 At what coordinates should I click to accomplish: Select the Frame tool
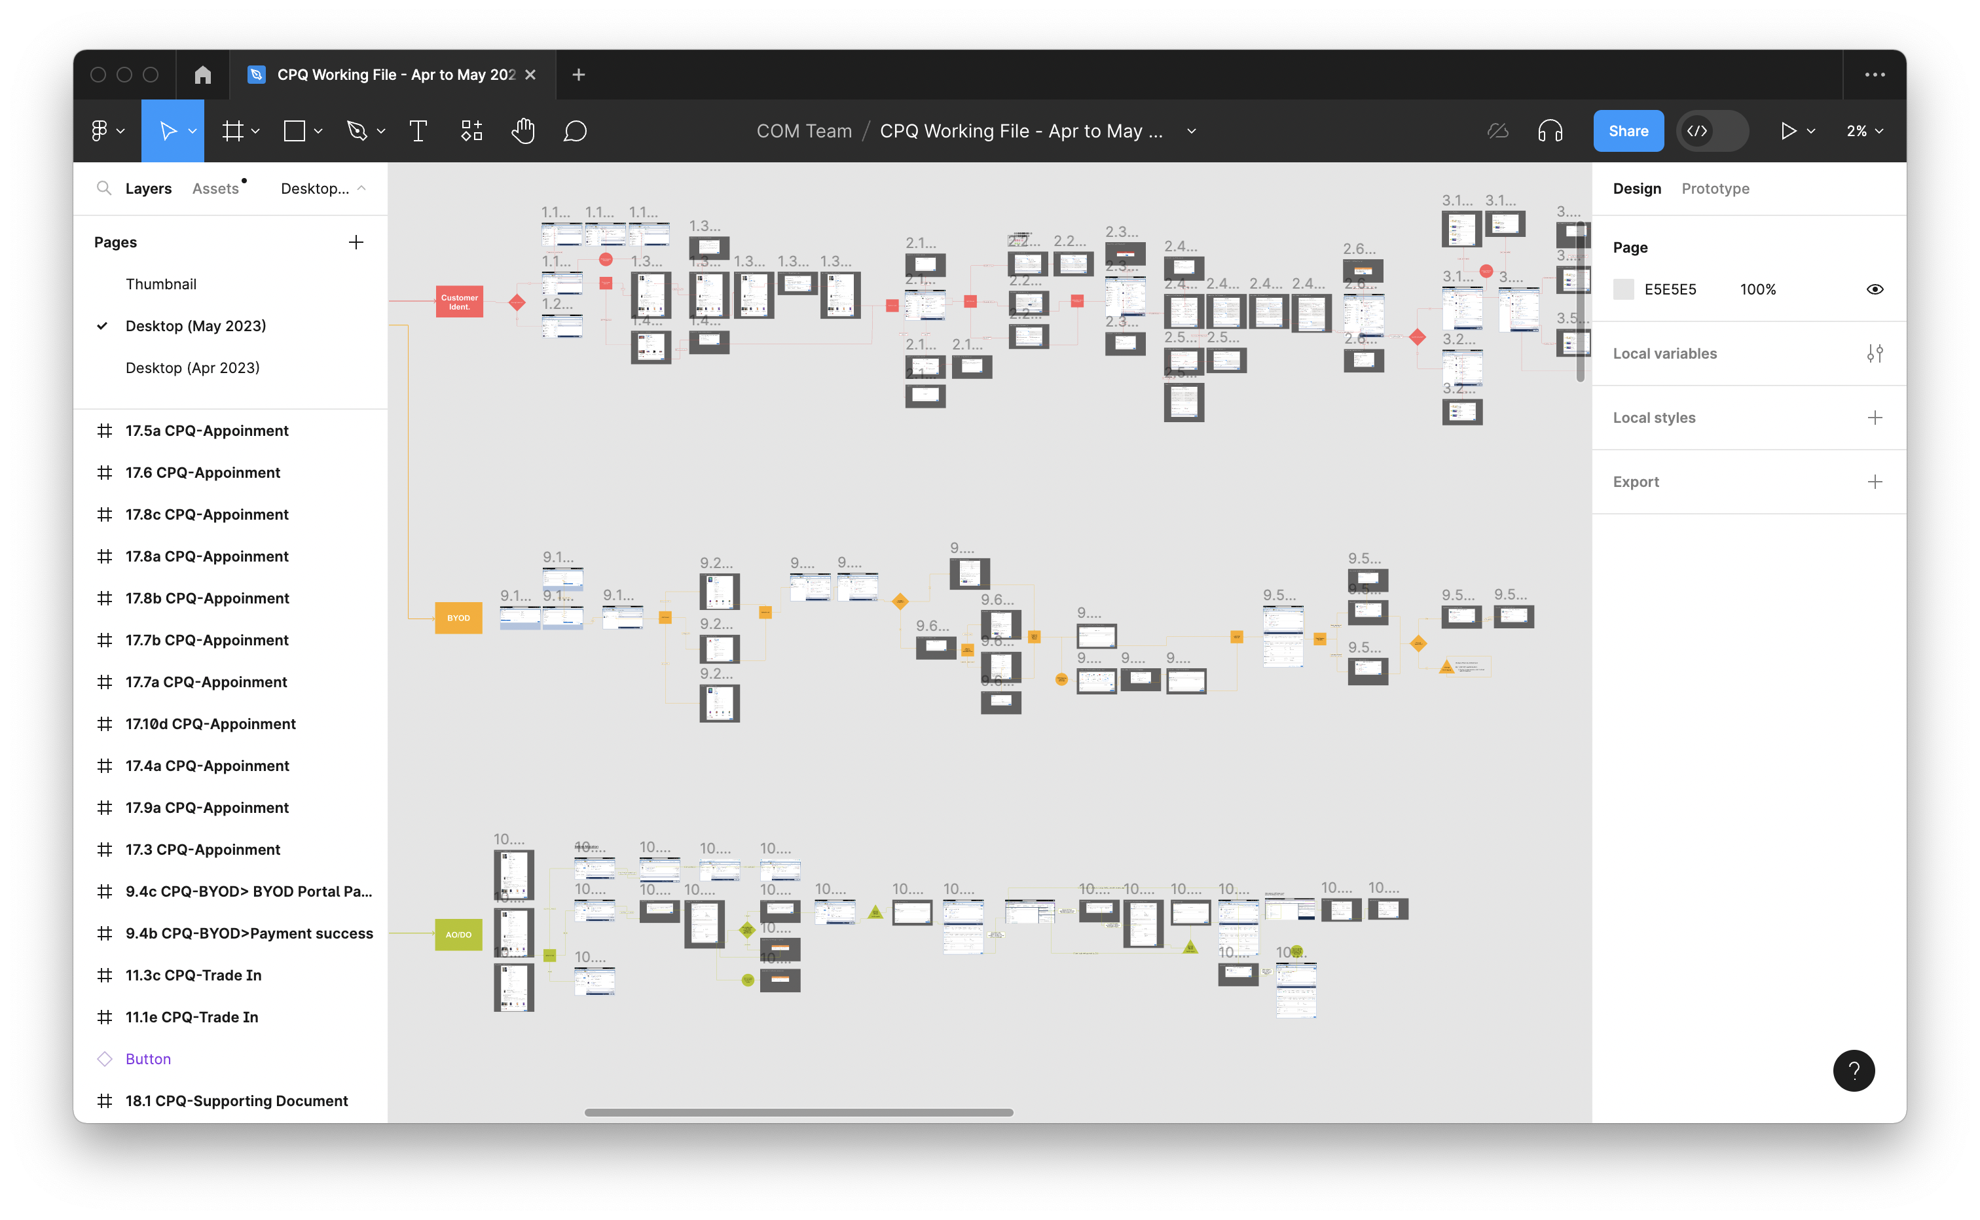pos(232,131)
